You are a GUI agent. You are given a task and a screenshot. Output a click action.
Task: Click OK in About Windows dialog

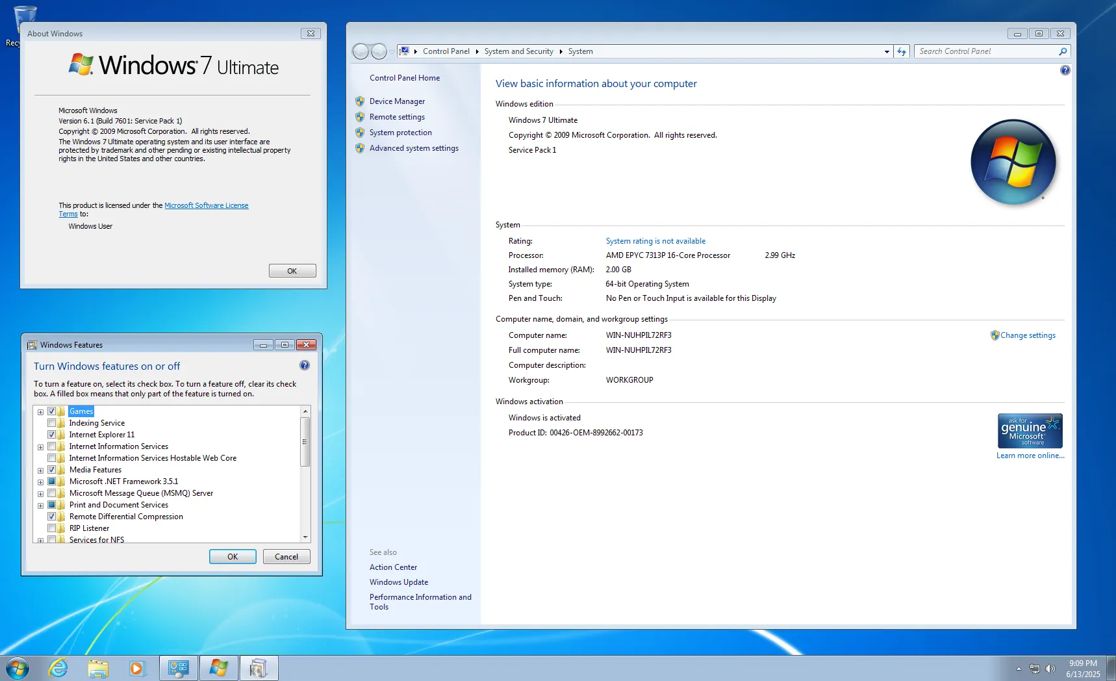point(292,271)
